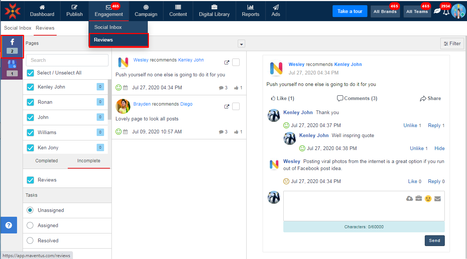Viewport: 467px width, 259px height.
Task: Uncheck the Ronan page checkbox
Action: pyautogui.click(x=30, y=102)
